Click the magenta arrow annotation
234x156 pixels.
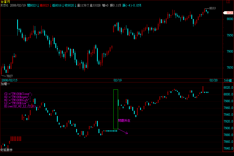pyautogui.click(x=123, y=132)
